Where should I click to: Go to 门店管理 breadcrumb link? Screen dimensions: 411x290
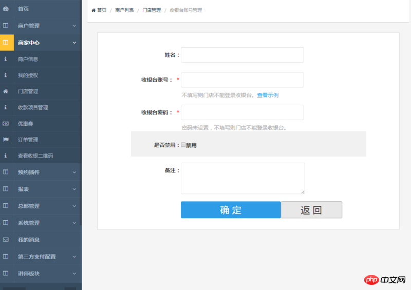click(x=152, y=10)
